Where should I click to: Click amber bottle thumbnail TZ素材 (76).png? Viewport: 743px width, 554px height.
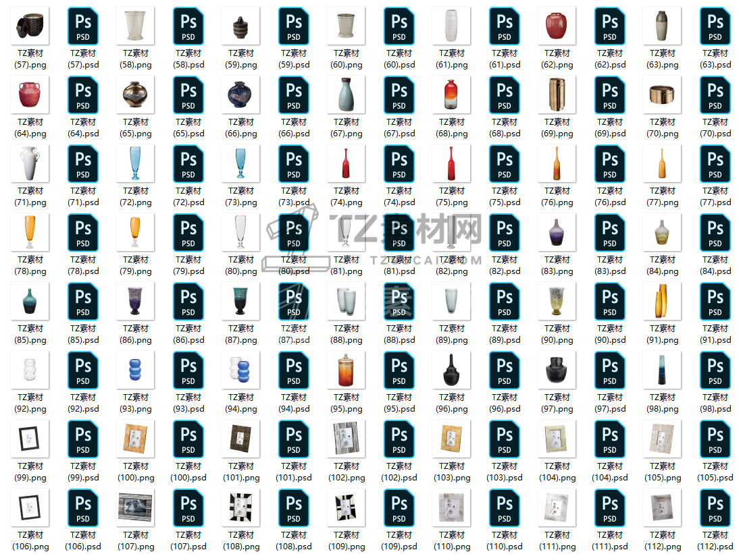click(557, 164)
